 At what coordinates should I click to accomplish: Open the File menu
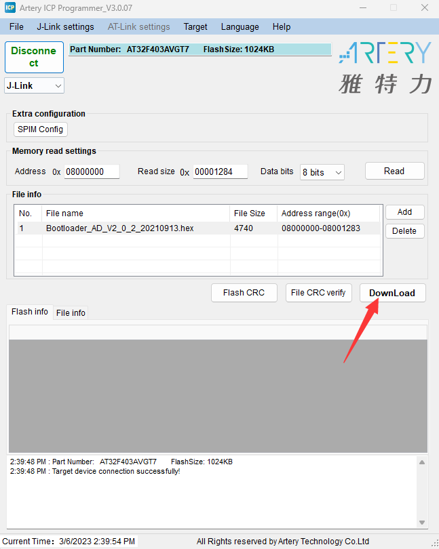(x=16, y=27)
